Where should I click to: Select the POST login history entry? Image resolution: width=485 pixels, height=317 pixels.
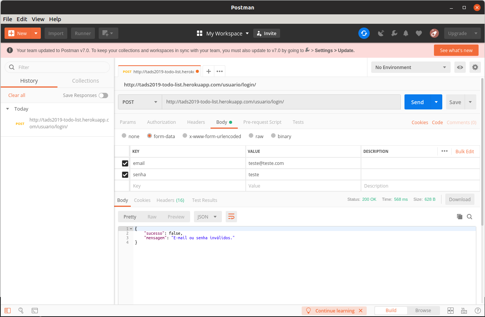click(x=57, y=123)
